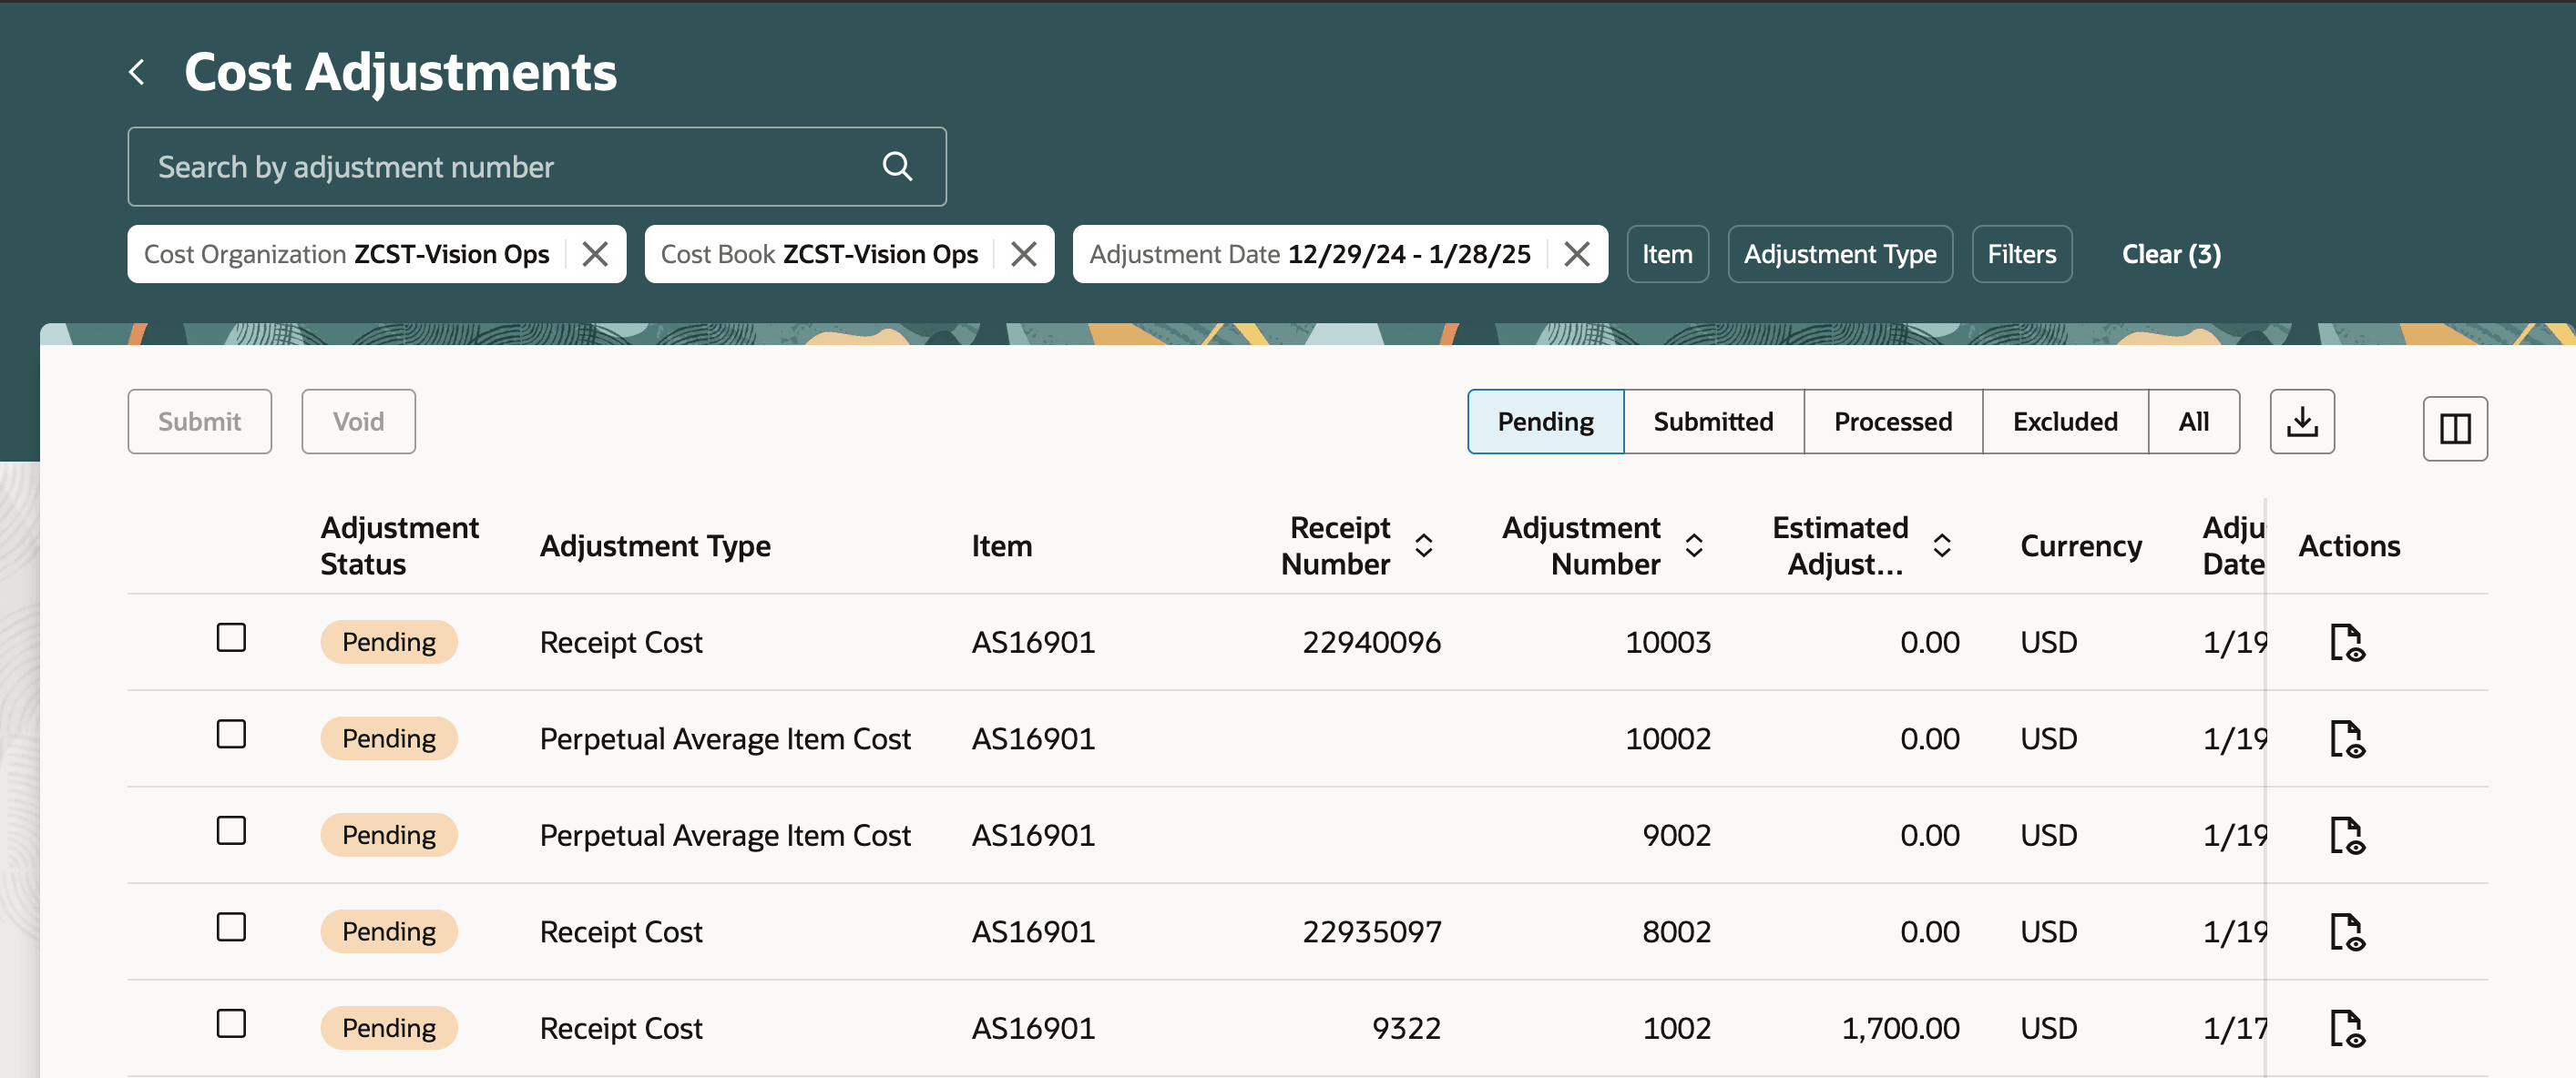Tick the checkbox on adjustment 1002 row
The width and height of the screenshot is (2576, 1078).
[x=231, y=1024]
